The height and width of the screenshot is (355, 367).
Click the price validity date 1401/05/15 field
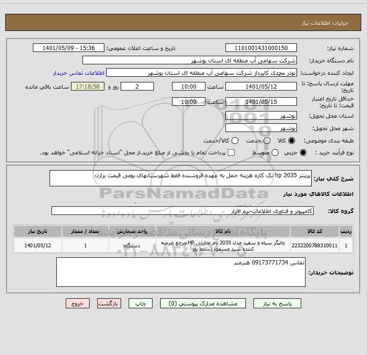point(261,101)
